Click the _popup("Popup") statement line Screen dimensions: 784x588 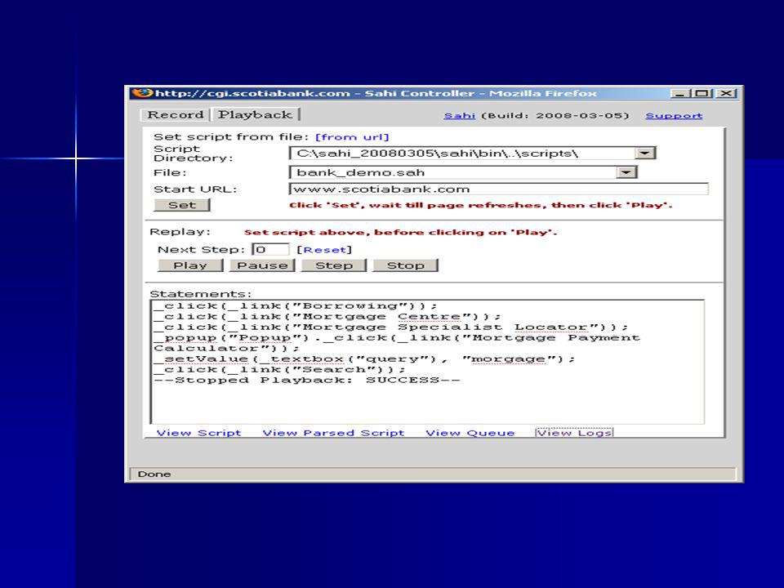[397, 343]
